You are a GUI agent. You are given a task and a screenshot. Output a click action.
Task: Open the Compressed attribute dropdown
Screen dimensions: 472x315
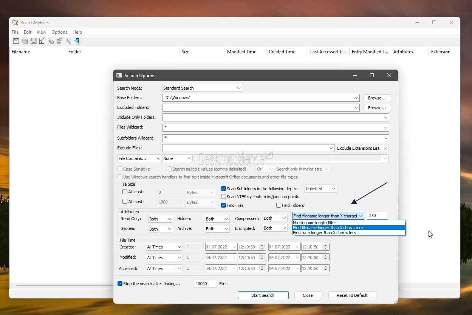(275, 218)
